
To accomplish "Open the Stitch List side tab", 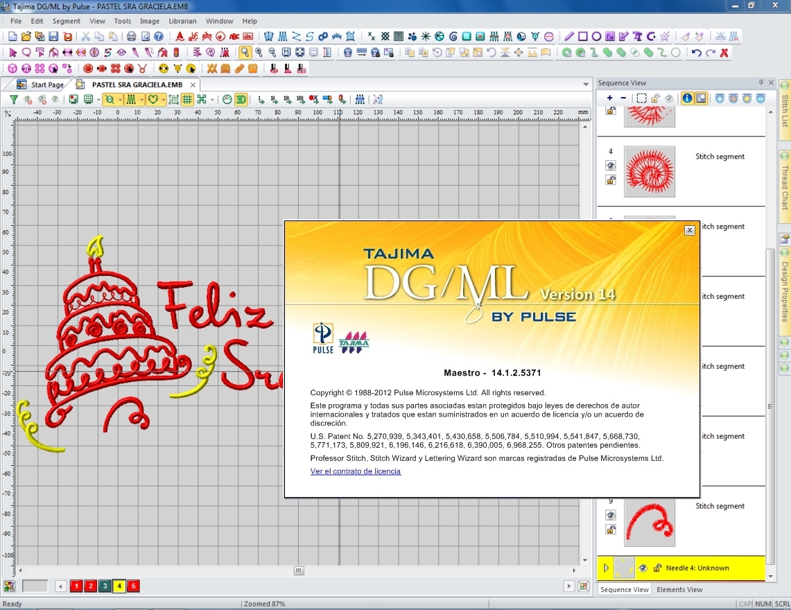I will tap(785, 110).
